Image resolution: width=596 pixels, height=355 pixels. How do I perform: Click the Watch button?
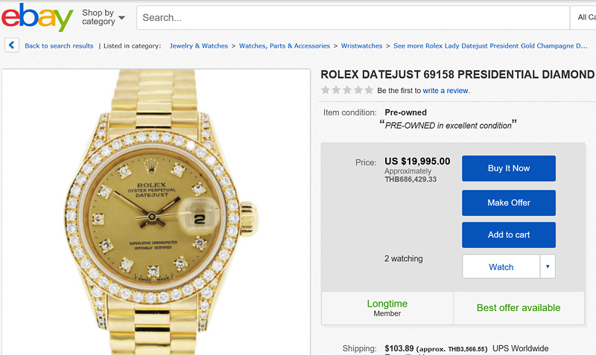501,266
